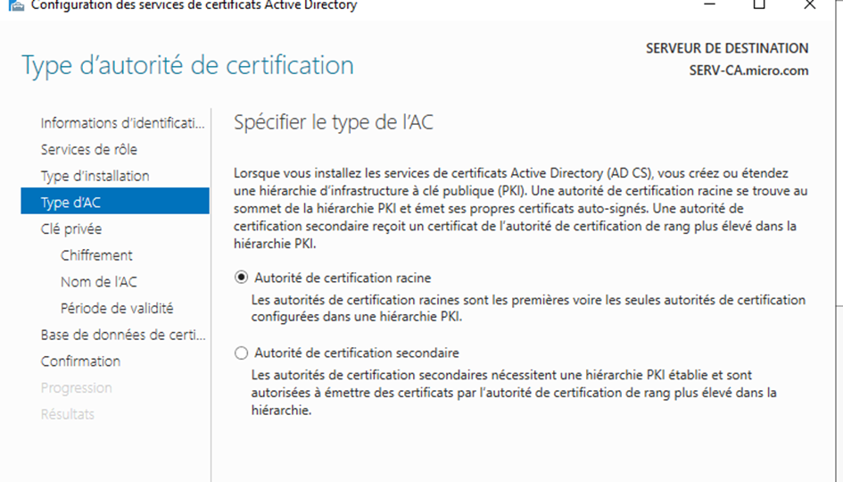The image size is (843, 482).
Task: Jump to the Confirmation step
Action: [x=80, y=361]
